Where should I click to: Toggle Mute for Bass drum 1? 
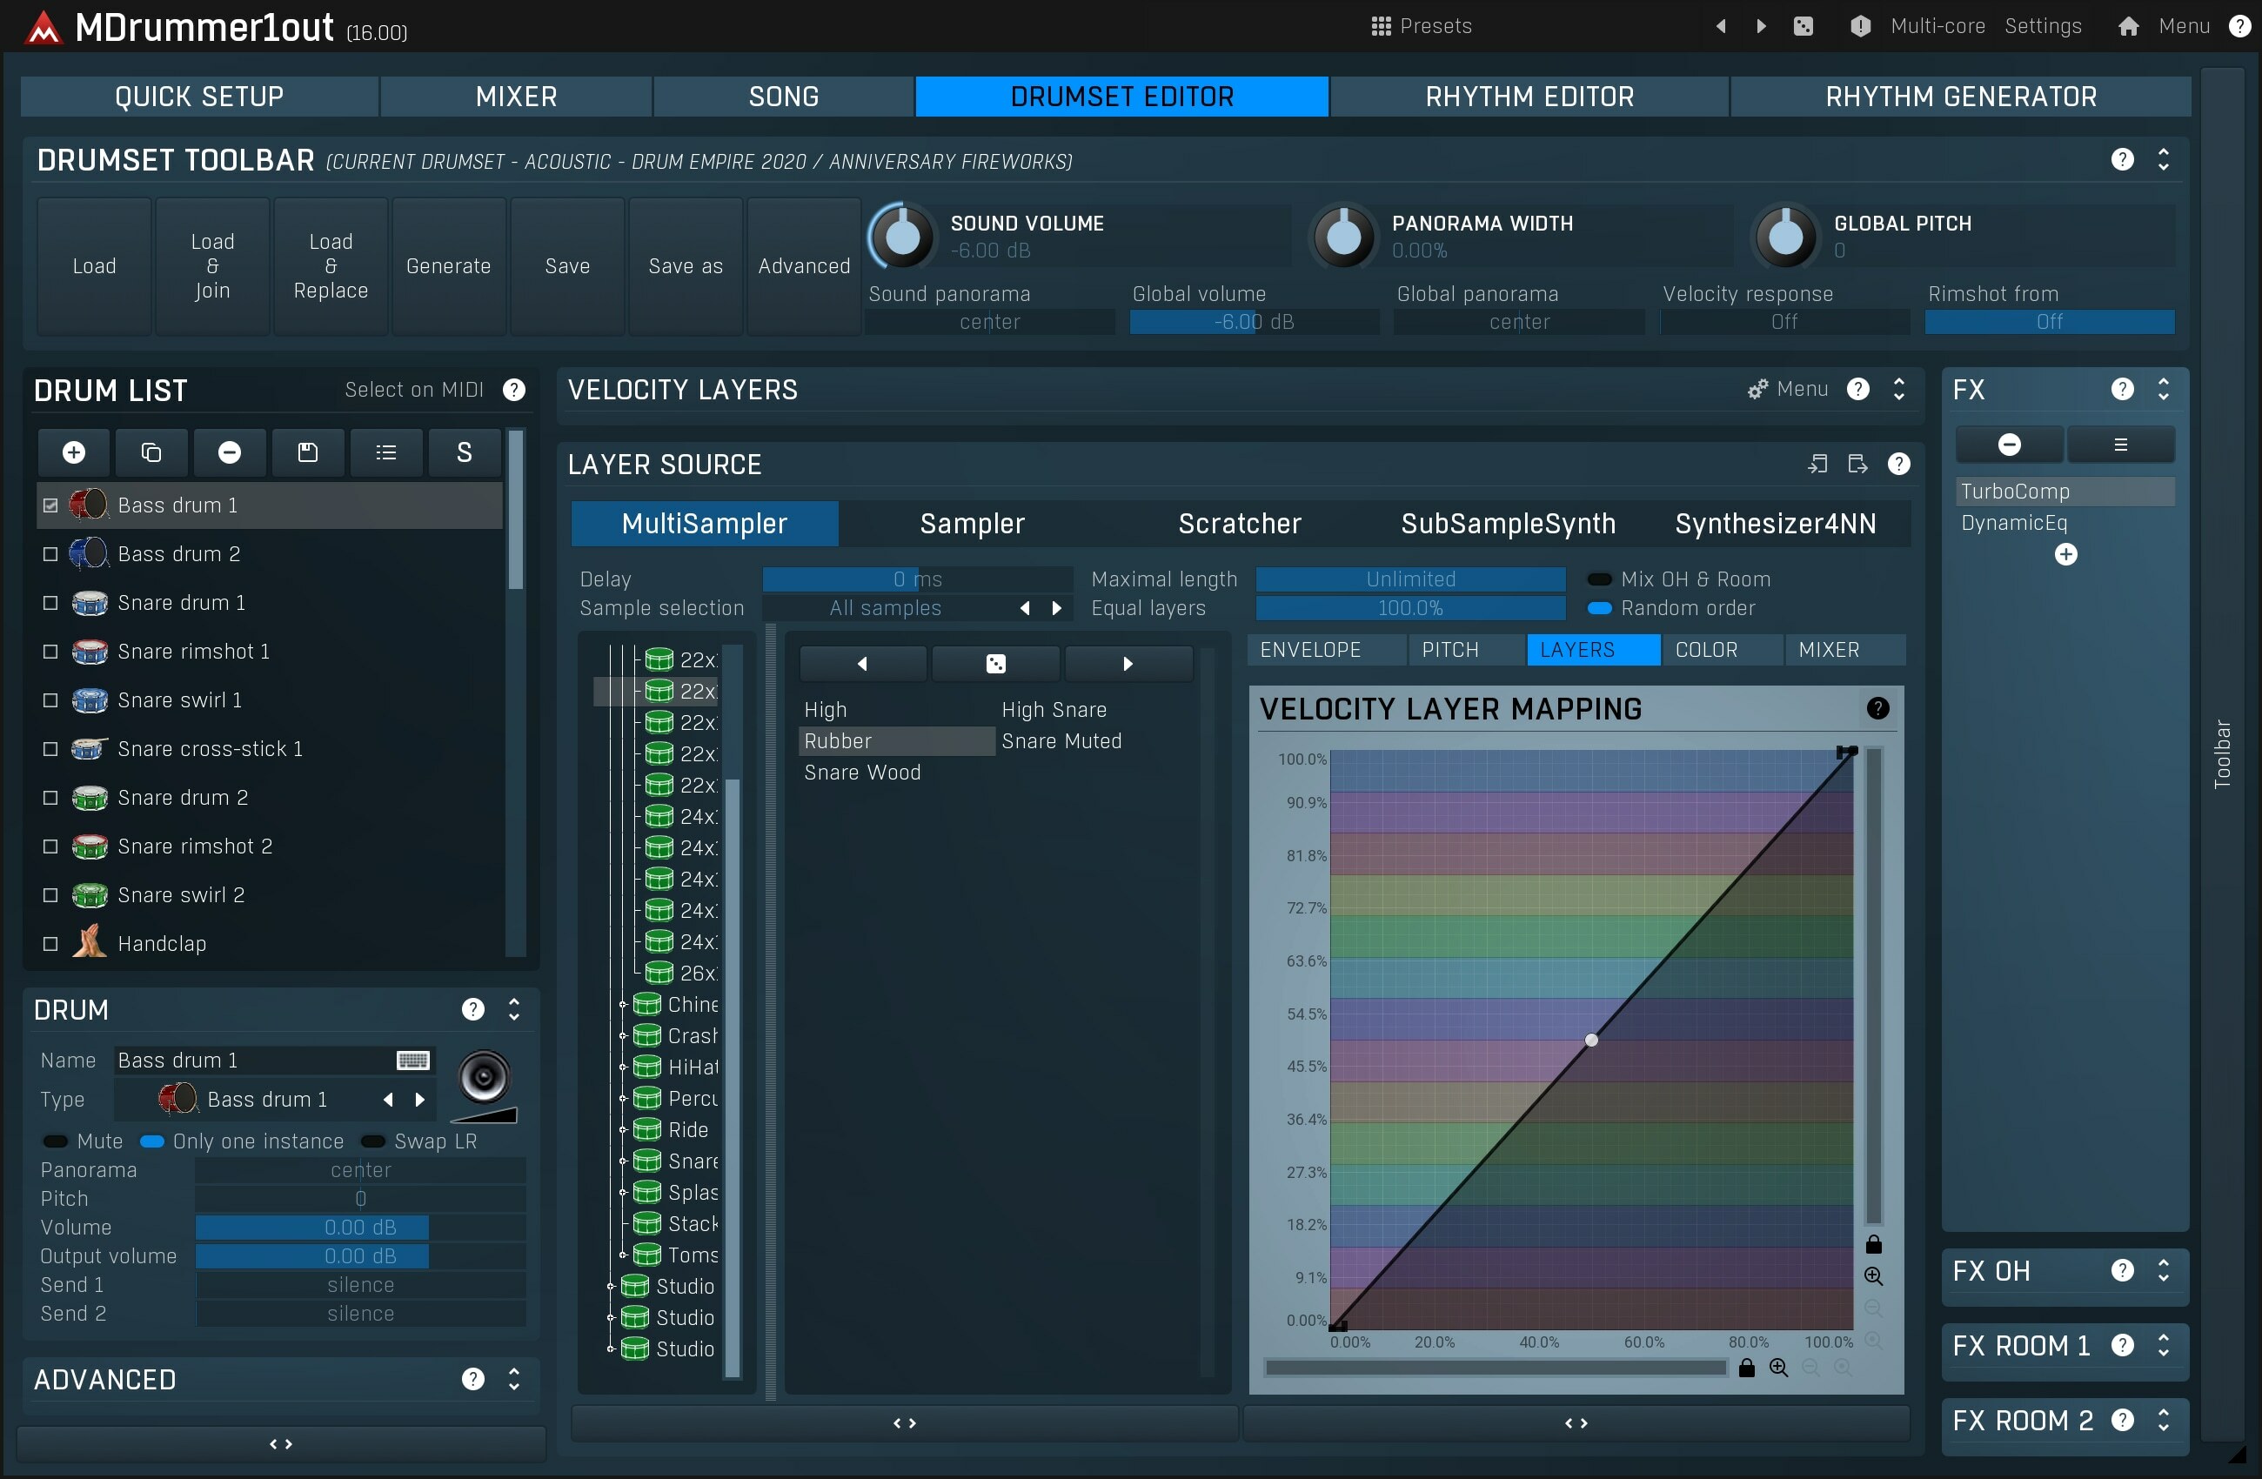pos(55,1141)
